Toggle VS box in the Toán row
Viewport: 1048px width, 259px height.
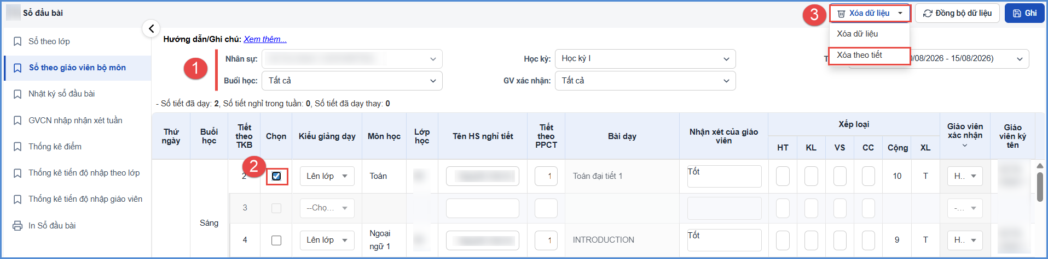point(840,176)
